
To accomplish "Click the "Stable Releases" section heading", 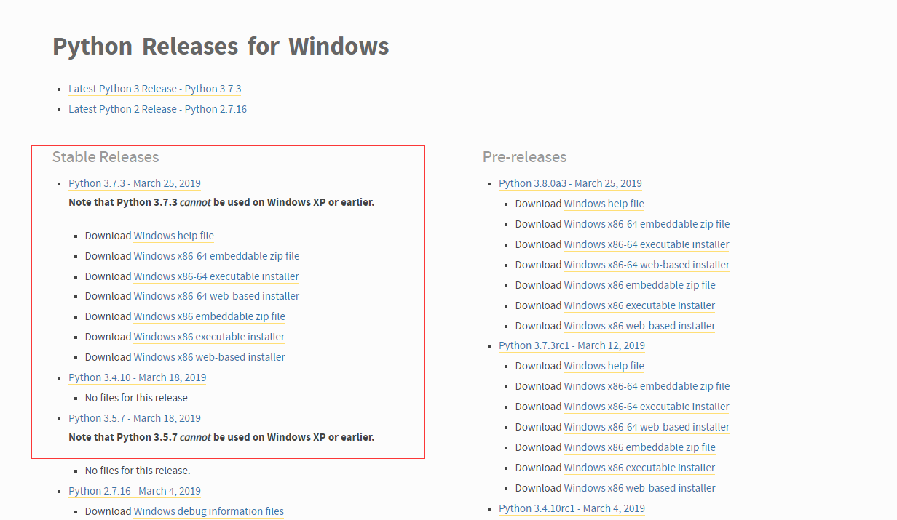I will point(106,157).
